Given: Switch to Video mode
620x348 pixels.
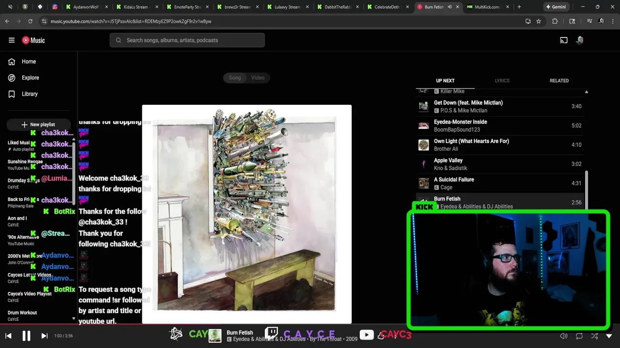Looking at the screenshot, I should pyautogui.click(x=258, y=78).
